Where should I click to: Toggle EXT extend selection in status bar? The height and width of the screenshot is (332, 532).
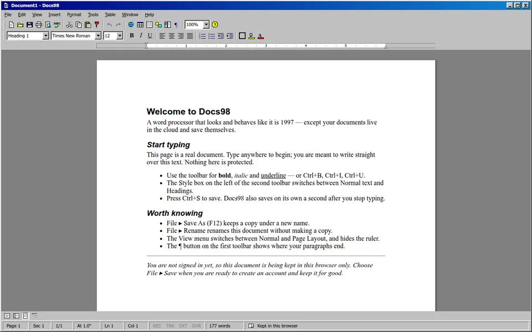(x=183, y=326)
